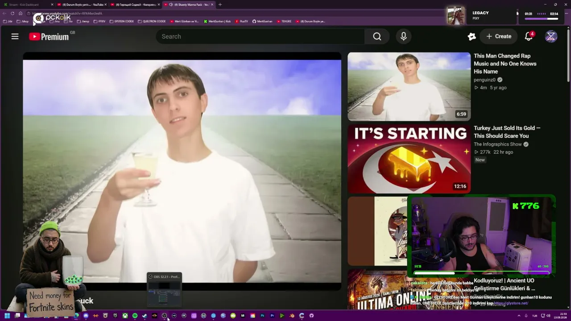The image size is (571, 321).
Task: Open Mert Günhan ve Yi... YouTube bookmark
Action: 184,21
